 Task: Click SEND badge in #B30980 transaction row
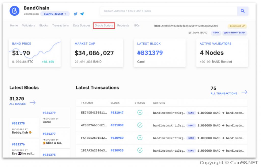[191, 138]
